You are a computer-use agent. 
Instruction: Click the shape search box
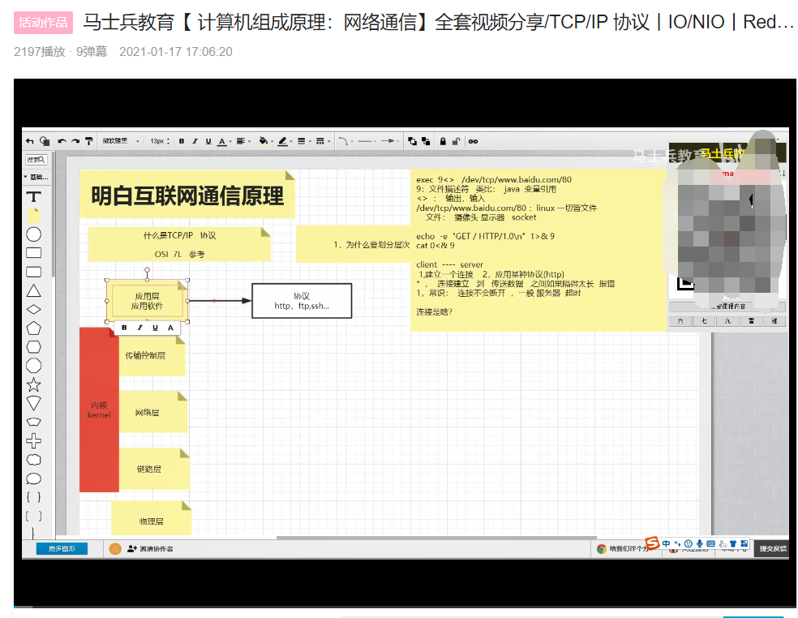[x=36, y=160]
